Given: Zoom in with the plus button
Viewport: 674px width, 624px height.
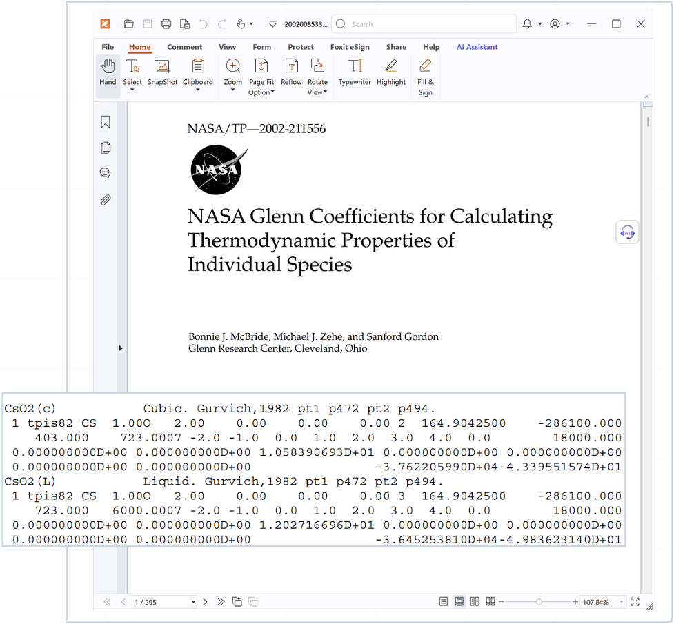Looking at the screenshot, I should 575,602.
